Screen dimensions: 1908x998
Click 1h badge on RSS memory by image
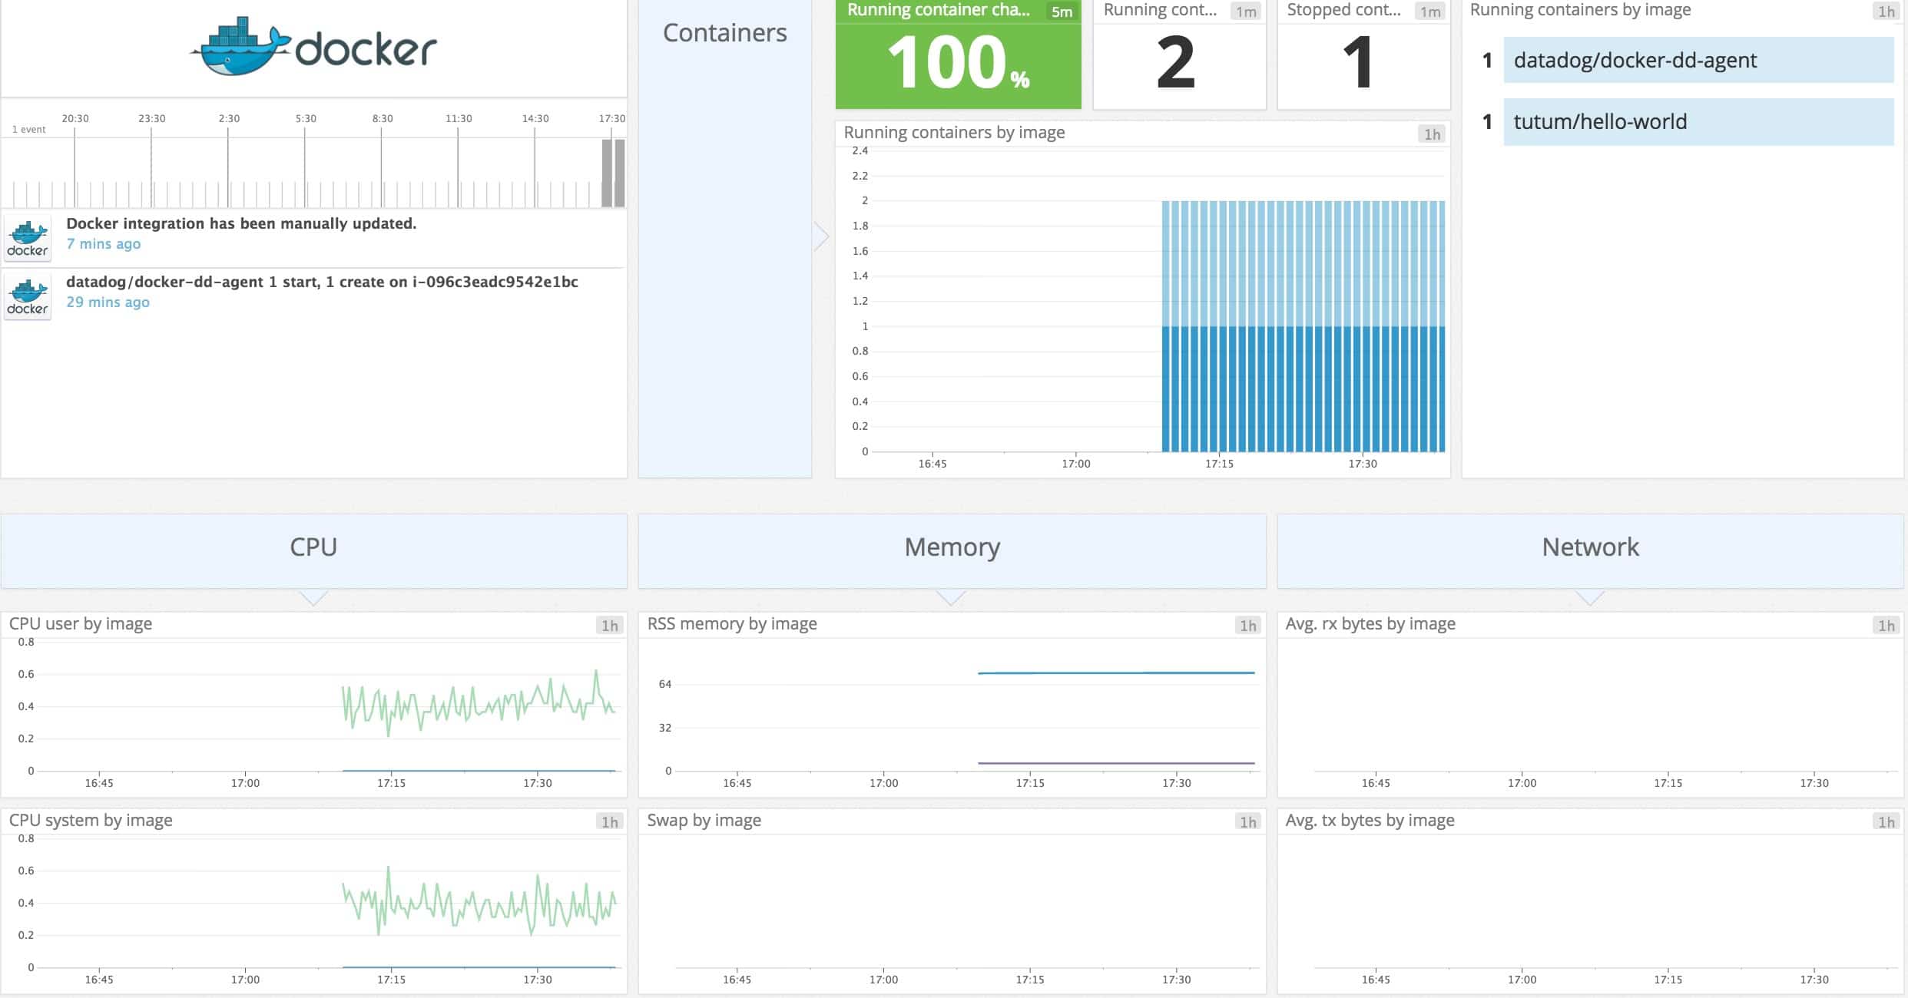[1248, 626]
